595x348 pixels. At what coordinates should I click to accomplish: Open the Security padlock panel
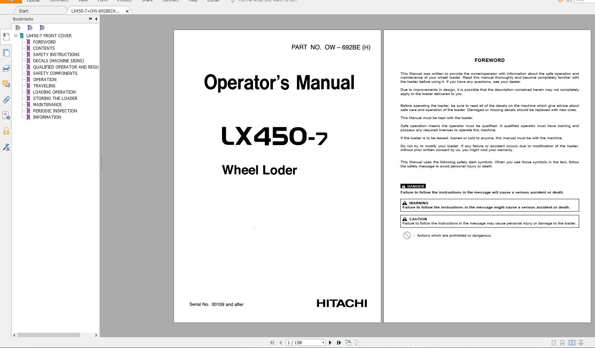point(6,131)
